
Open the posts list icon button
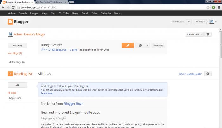point(140,45)
